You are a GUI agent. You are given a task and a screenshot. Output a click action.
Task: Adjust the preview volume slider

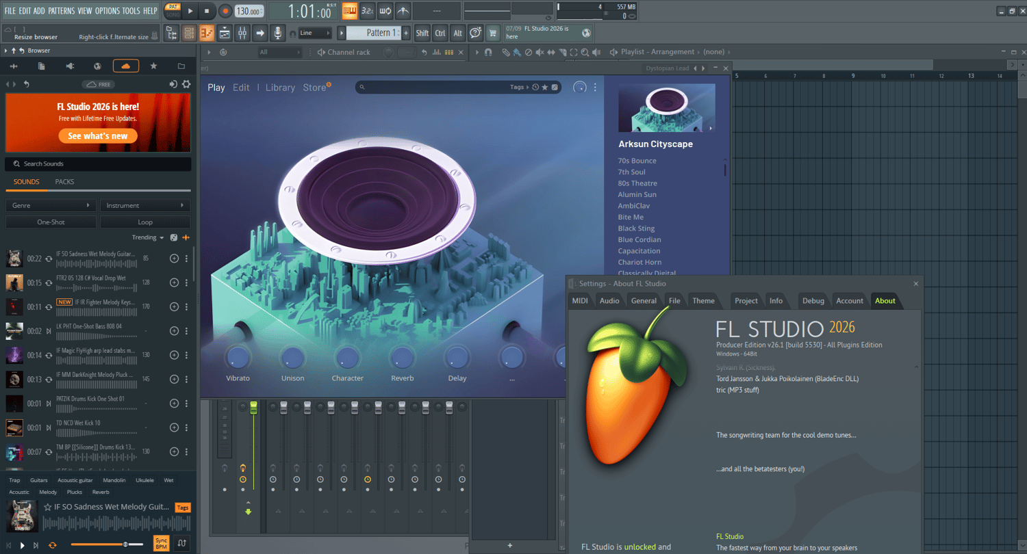coord(107,544)
